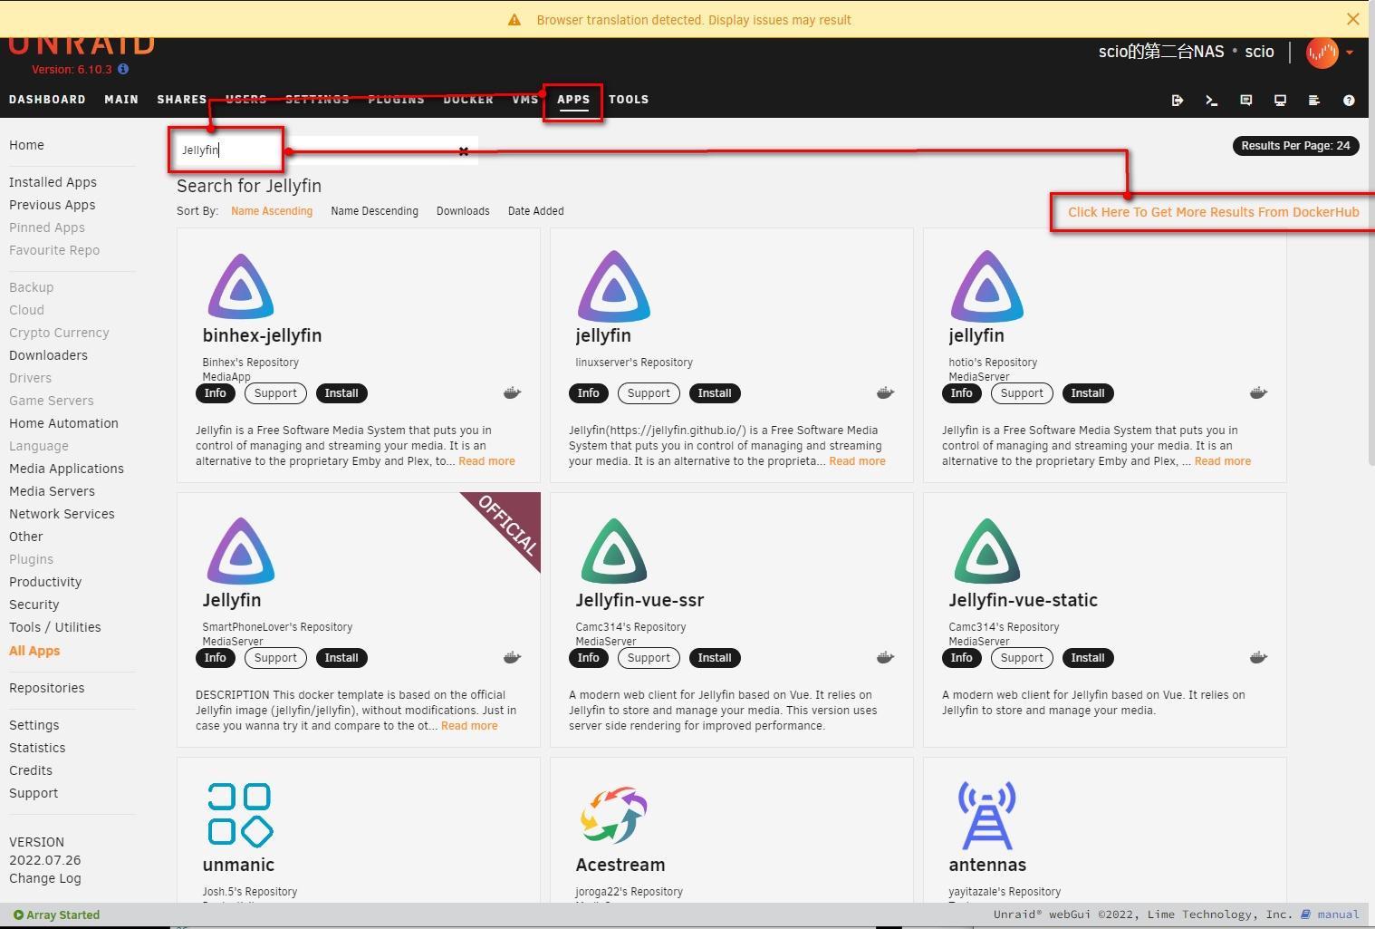Click hotio's jellyfin app logo

[x=987, y=287]
